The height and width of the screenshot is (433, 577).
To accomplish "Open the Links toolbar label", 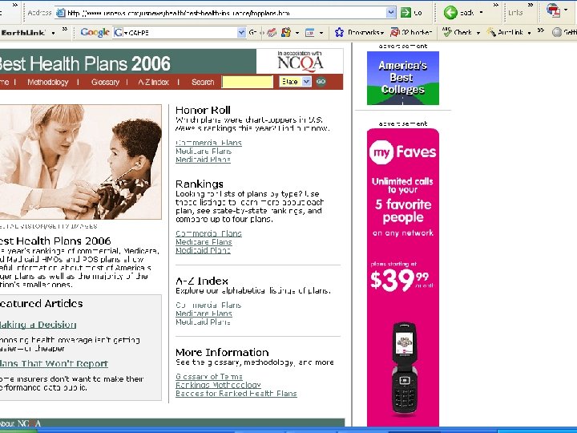I will click(515, 13).
